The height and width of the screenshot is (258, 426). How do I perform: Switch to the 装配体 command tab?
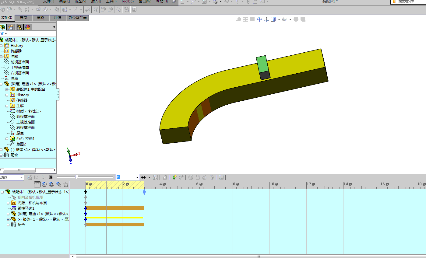click(x=7, y=18)
